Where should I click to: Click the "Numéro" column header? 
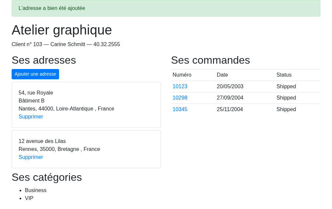tap(182, 75)
